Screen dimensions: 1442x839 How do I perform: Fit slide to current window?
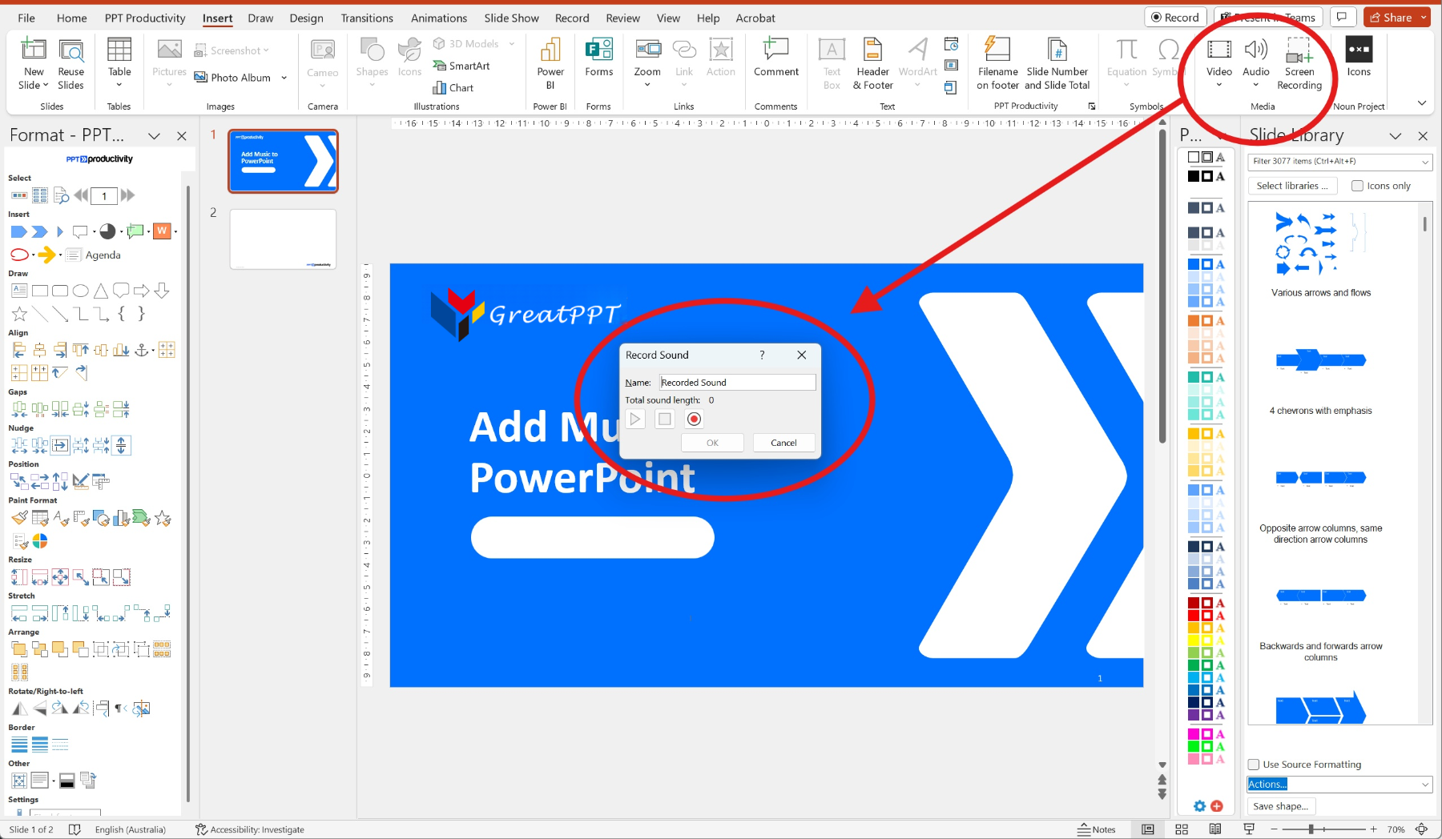pyautogui.click(x=1422, y=829)
